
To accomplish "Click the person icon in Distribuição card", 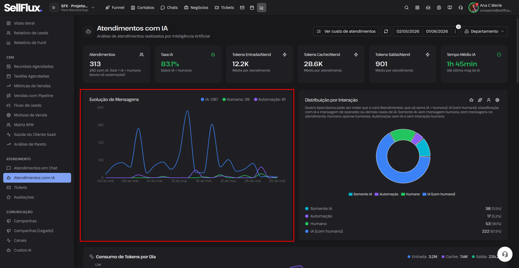I will (489, 100).
